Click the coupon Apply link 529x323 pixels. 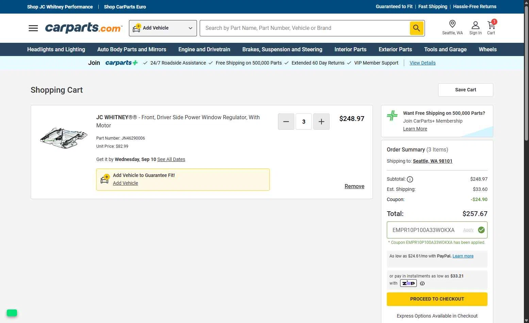(x=468, y=230)
